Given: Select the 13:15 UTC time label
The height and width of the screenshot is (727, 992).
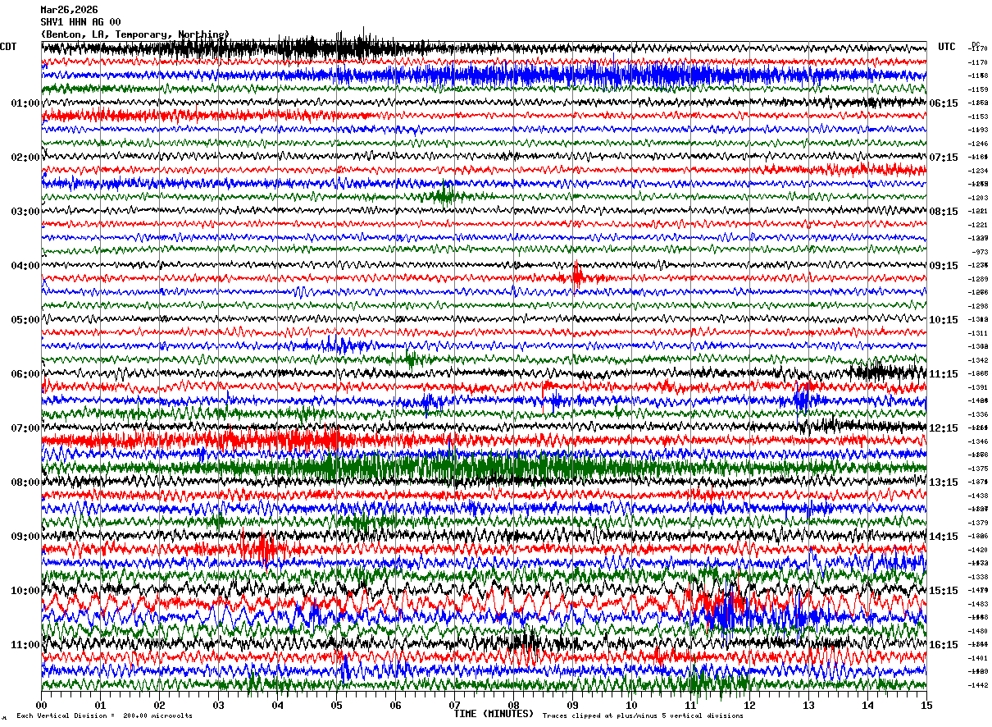Looking at the screenshot, I should pos(944,482).
